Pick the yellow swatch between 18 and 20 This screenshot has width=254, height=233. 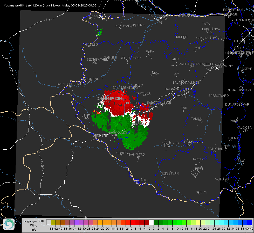click(198, 222)
